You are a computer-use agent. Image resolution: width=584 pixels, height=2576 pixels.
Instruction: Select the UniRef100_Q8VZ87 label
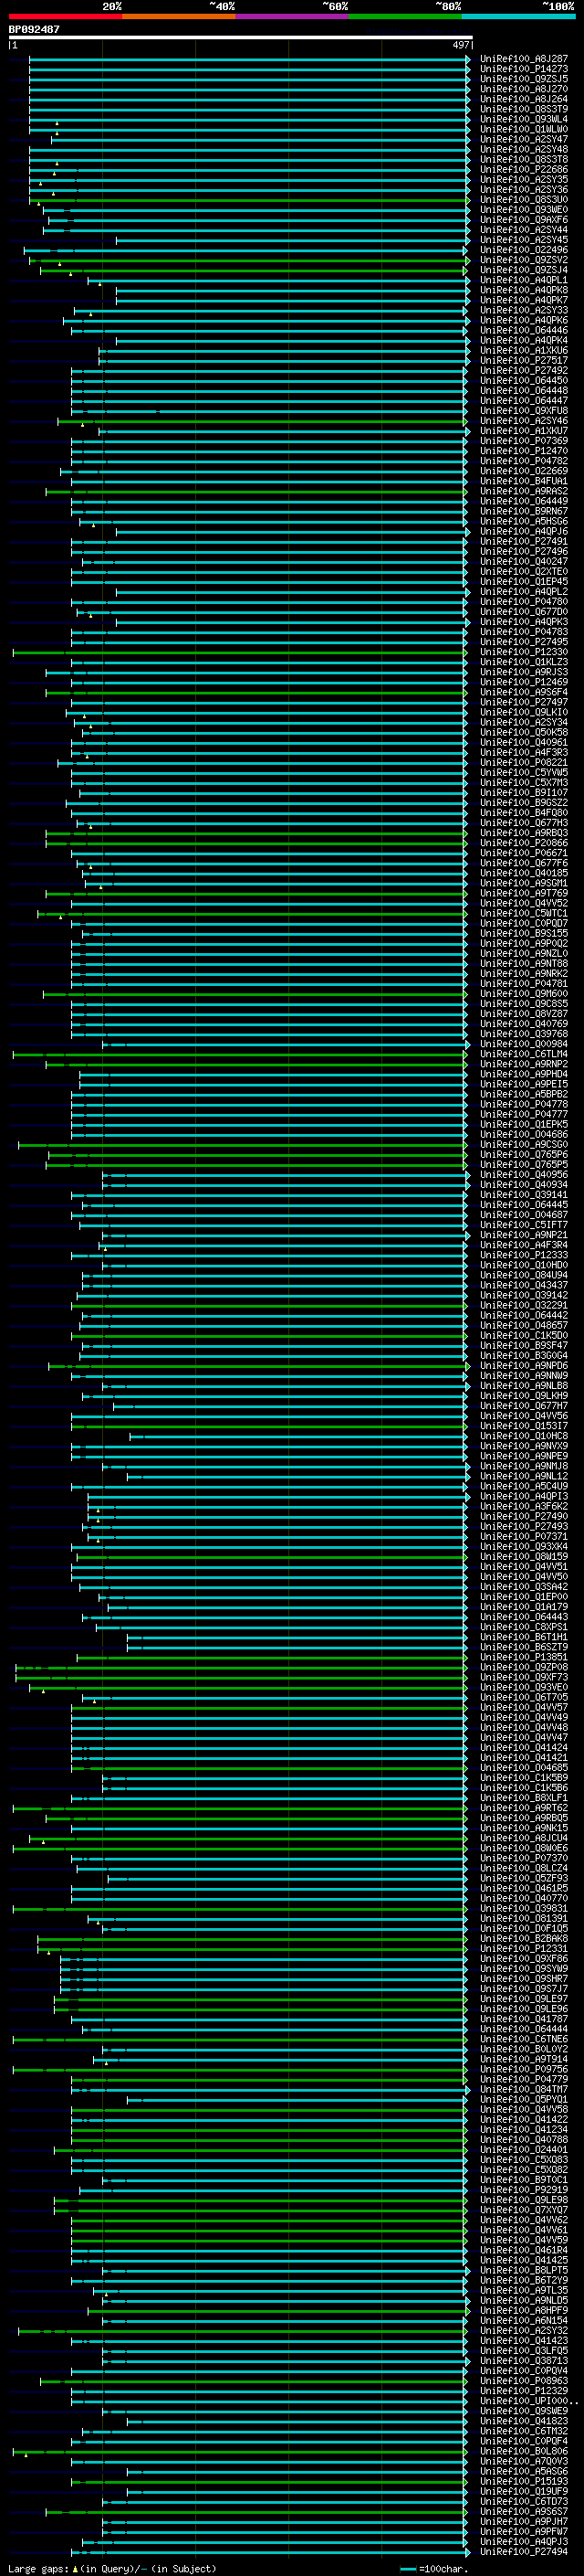tap(524, 1014)
